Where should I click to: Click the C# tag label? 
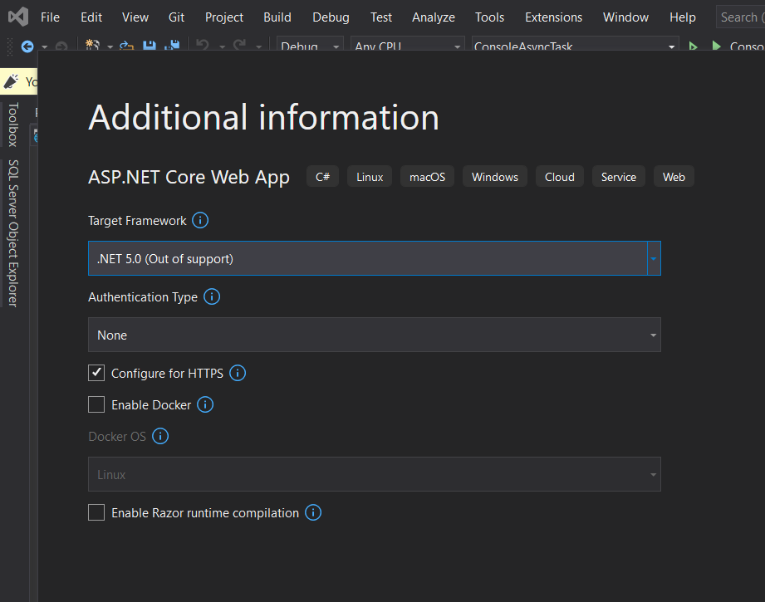click(322, 177)
